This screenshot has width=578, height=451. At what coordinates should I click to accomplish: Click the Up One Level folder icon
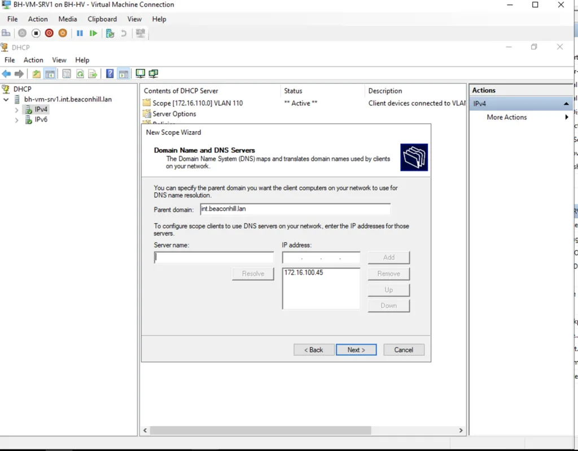click(x=36, y=74)
